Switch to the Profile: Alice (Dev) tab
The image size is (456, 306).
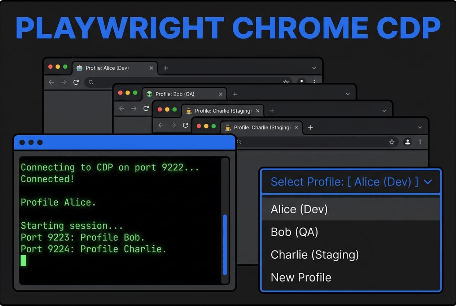pyautogui.click(x=107, y=68)
